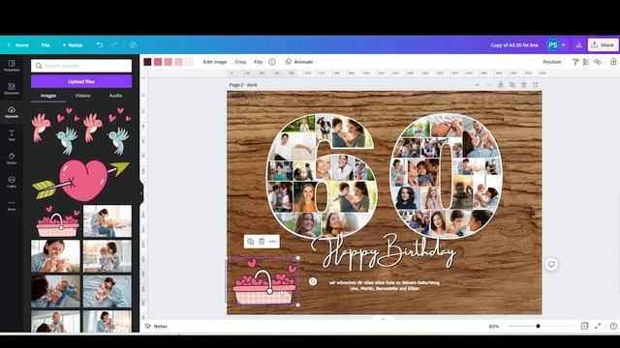Click the link chain icon
The height and width of the screenshot is (348, 620).
[x=598, y=62]
